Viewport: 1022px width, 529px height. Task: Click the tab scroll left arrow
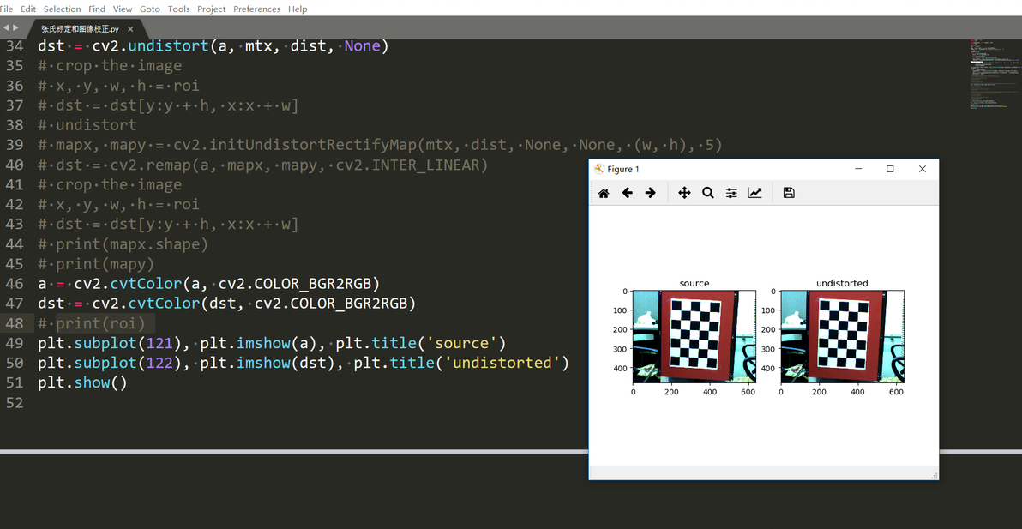(x=6, y=27)
